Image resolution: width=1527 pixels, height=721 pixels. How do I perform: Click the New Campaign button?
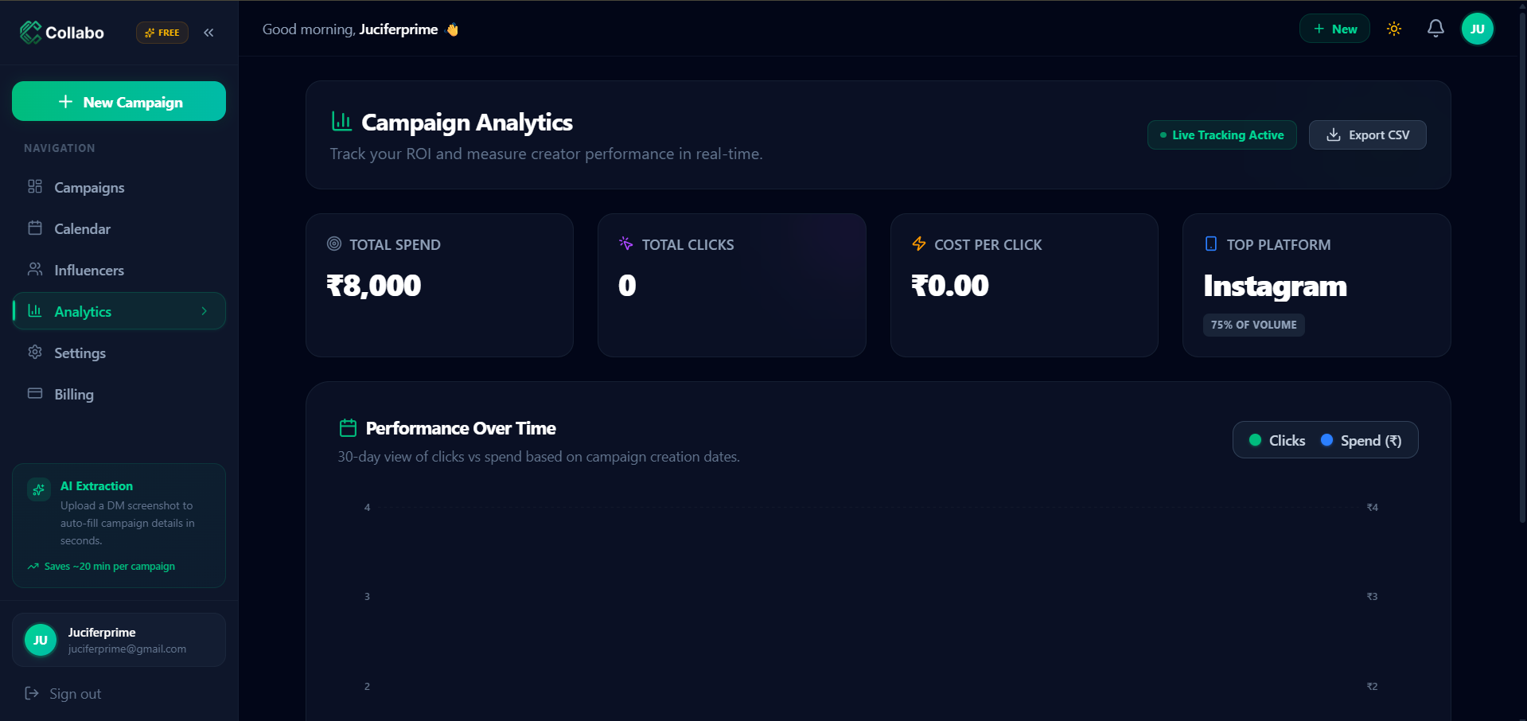point(119,101)
